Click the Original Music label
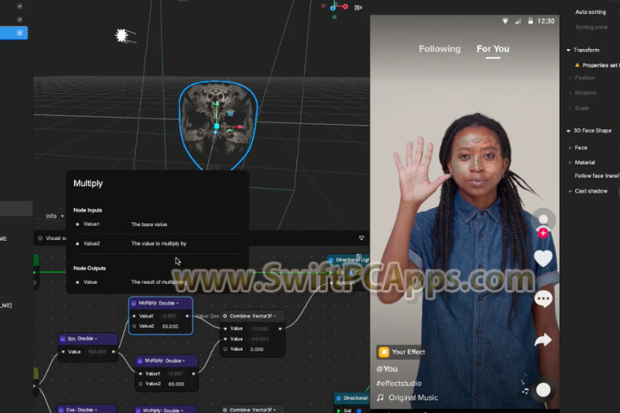The width and height of the screenshot is (620, 413). (x=412, y=398)
